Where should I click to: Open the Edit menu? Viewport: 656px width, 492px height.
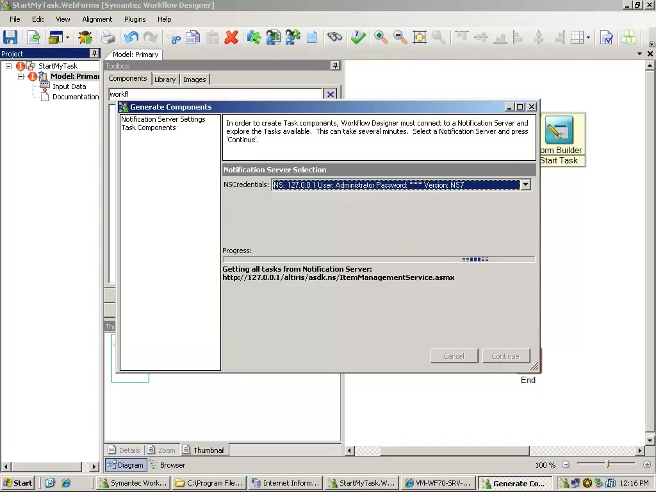point(38,19)
